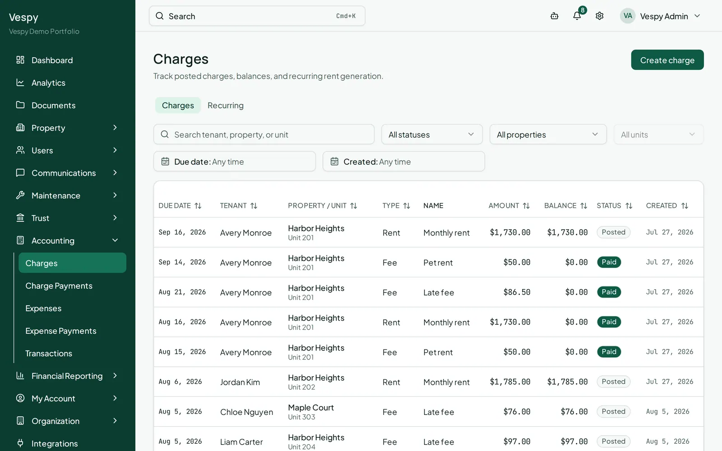Open Expenses in sidebar
Viewport: 722px width, 451px height.
[x=72, y=308]
